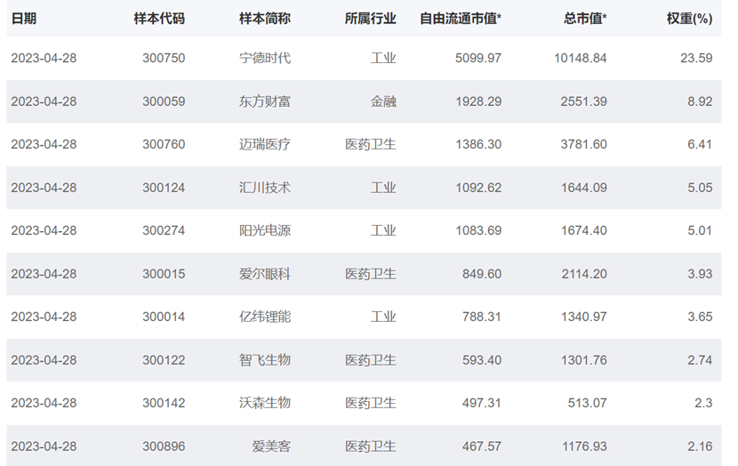Click weight value 6.41

pos(700,144)
